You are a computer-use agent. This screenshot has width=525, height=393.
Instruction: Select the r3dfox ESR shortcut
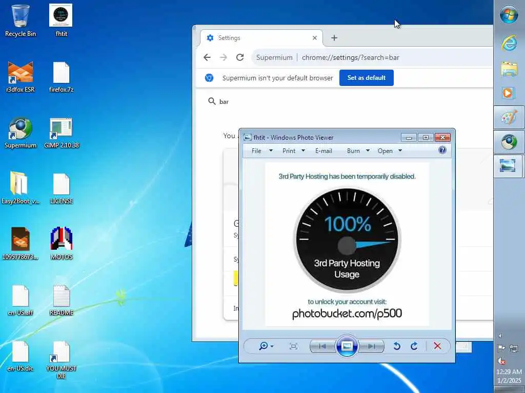pos(21,77)
